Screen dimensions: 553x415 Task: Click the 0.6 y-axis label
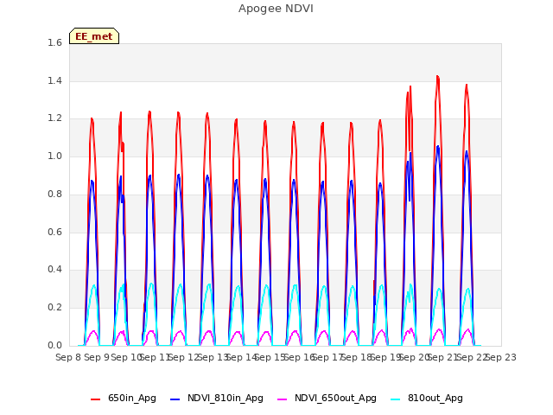pyautogui.click(x=54, y=232)
